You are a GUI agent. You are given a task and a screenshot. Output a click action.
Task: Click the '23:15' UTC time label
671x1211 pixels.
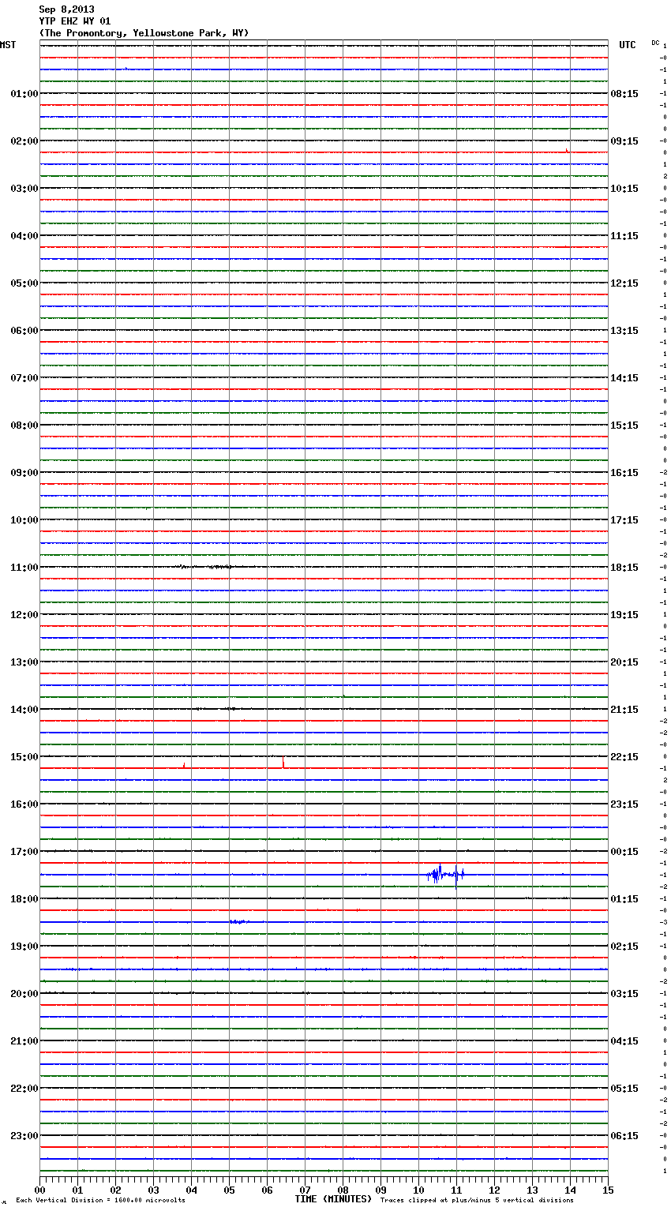click(x=624, y=804)
